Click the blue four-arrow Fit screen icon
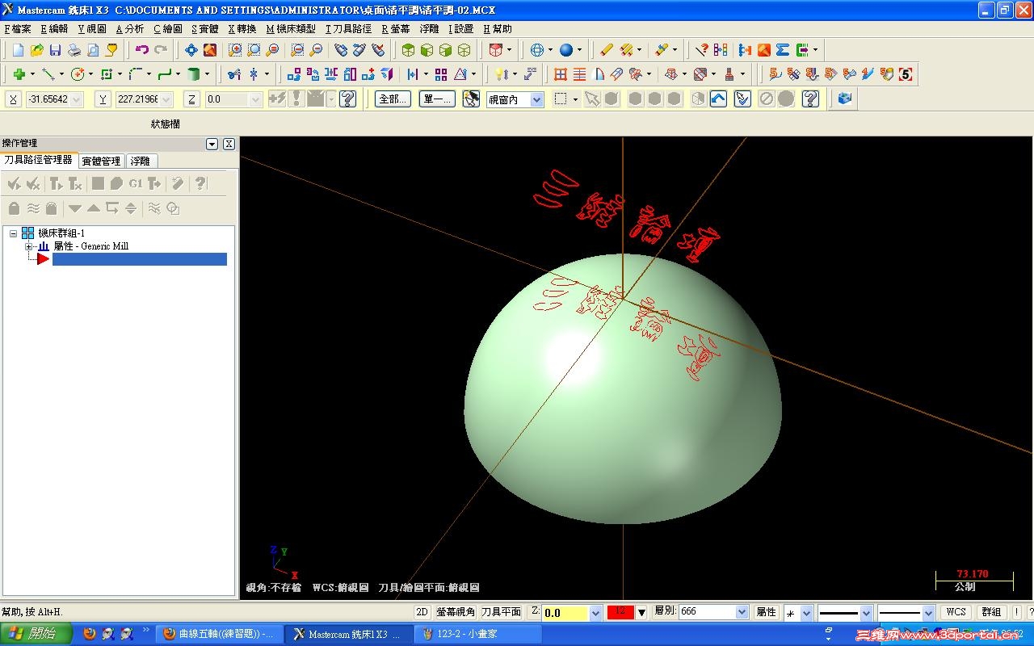 tap(191, 50)
